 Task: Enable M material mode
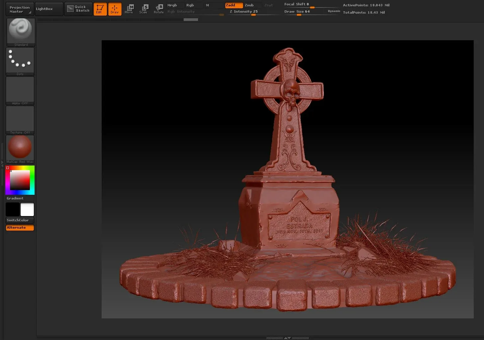(x=214, y=5)
